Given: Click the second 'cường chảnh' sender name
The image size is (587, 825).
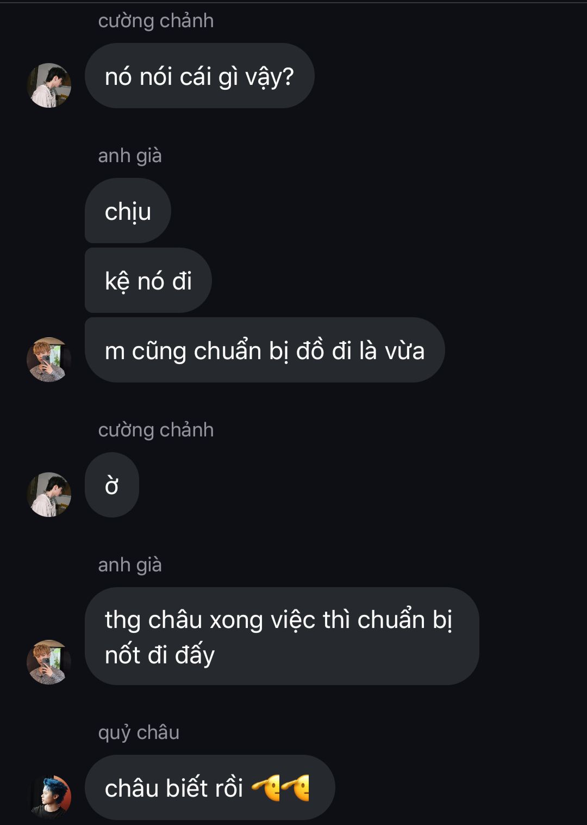Looking at the screenshot, I should [156, 430].
